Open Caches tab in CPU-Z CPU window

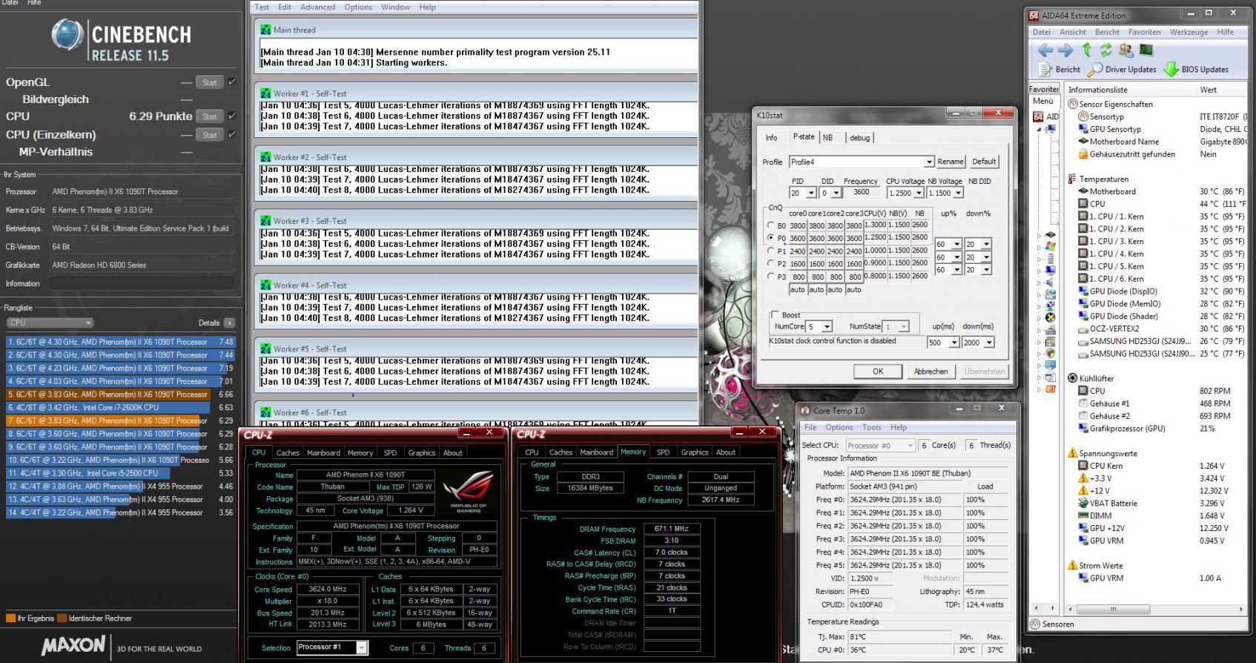coord(288,452)
